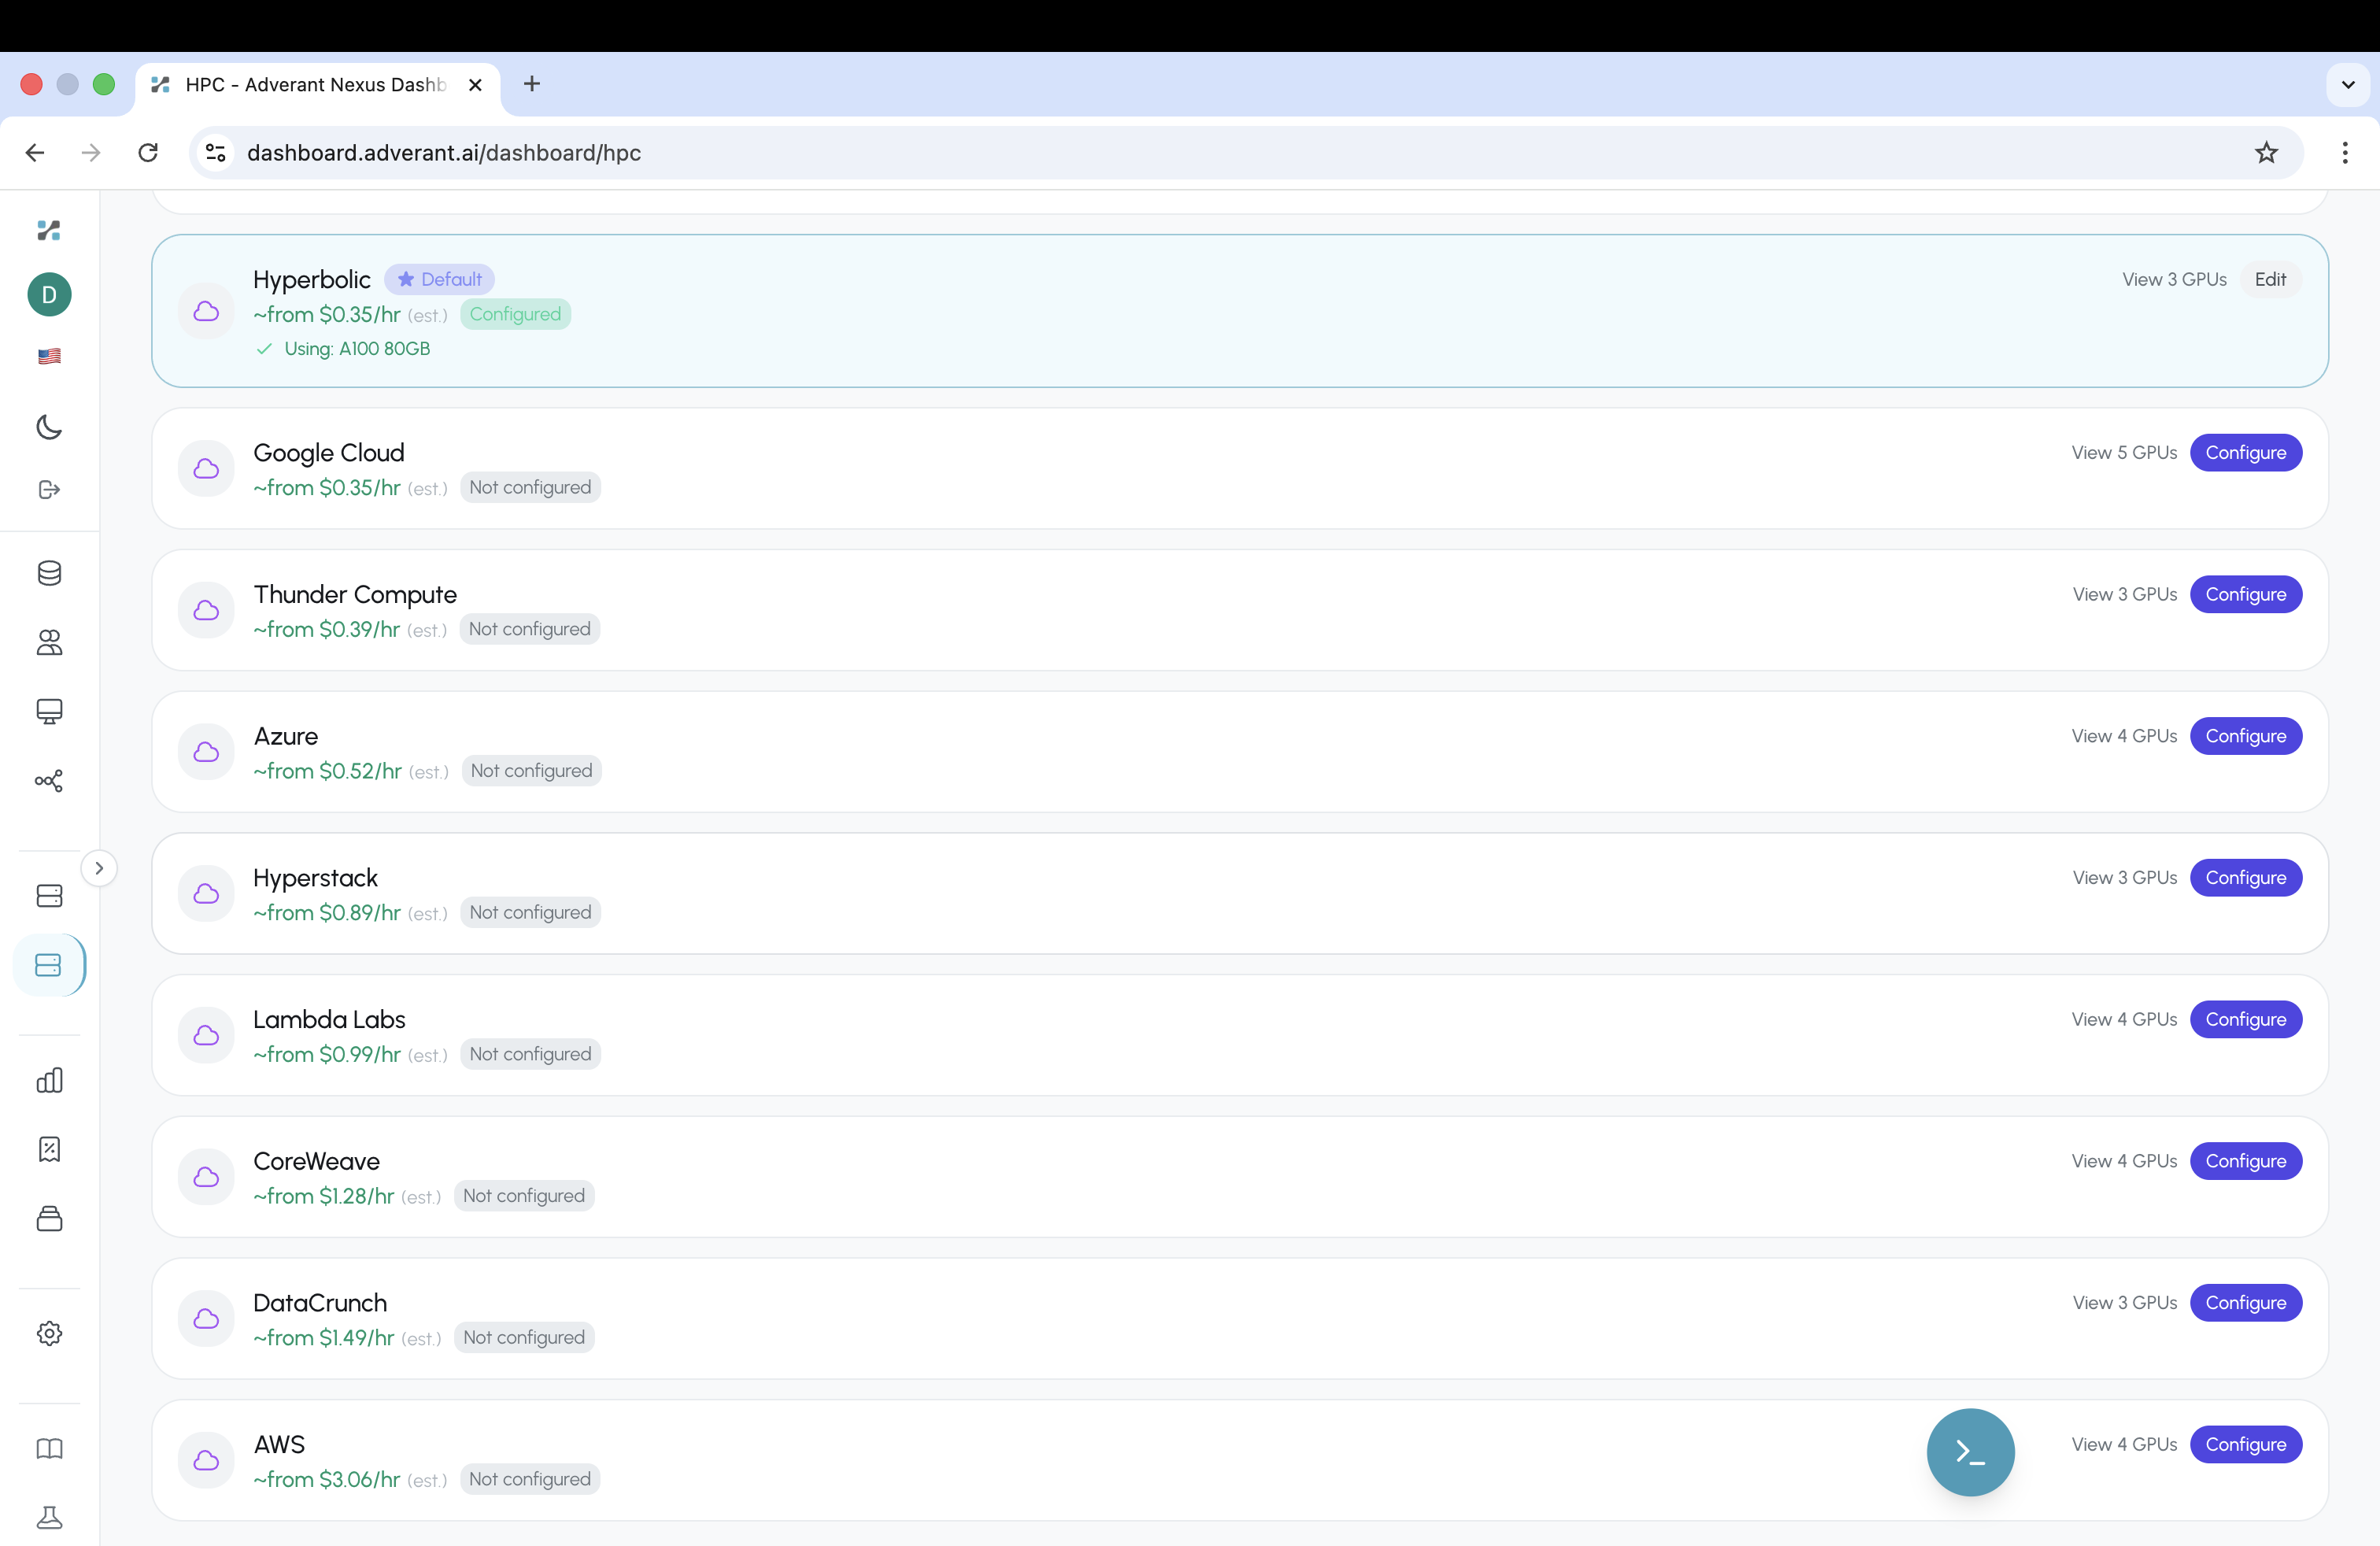Viewport: 2380px width, 1546px height.
Task: Open the settings gear in the sidebar
Action: (x=48, y=1334)
